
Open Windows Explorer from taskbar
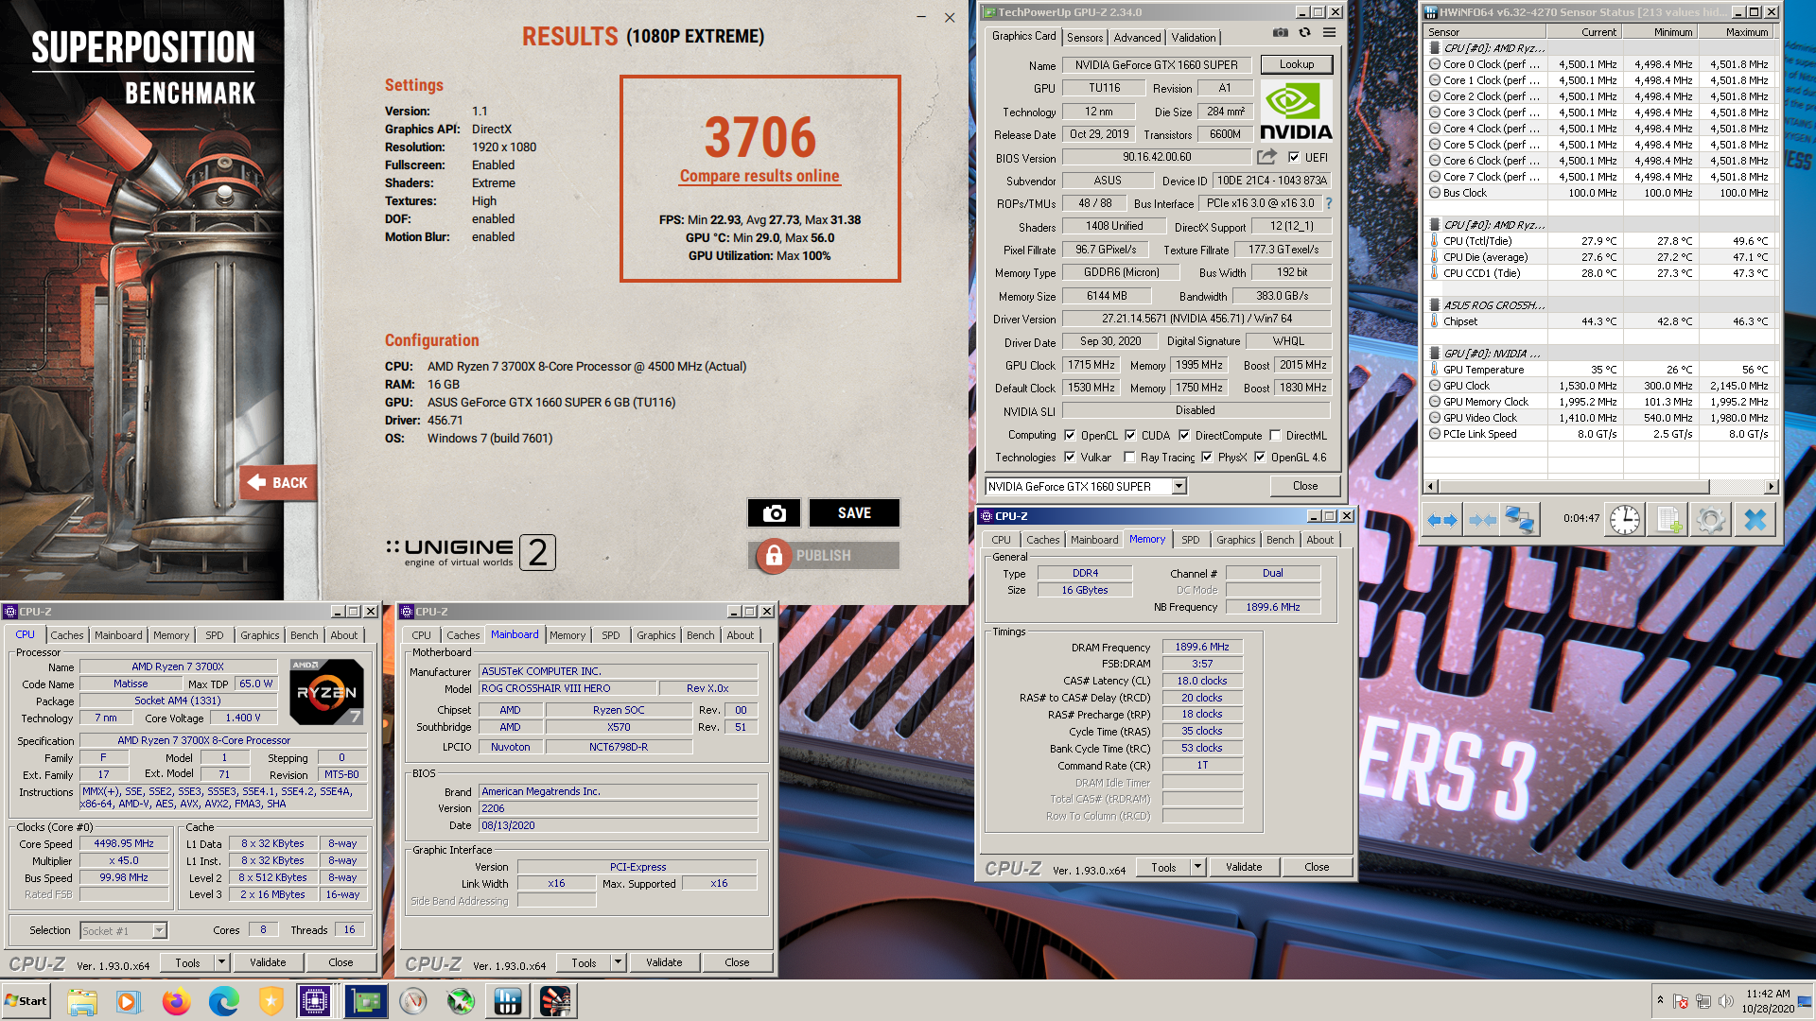(x=82, y=1001)
